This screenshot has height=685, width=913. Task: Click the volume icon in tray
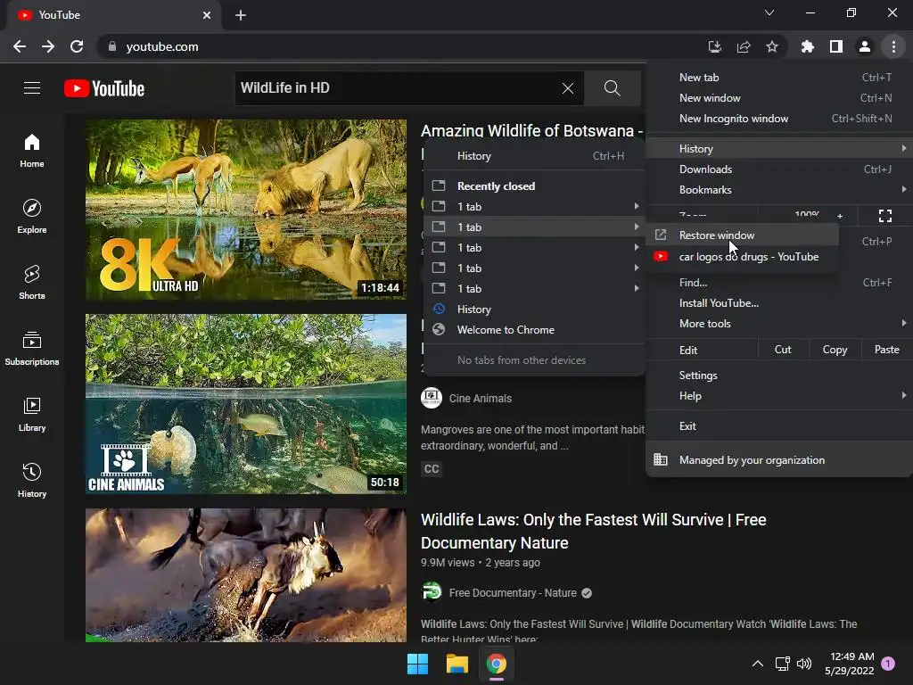coord(804,664)
